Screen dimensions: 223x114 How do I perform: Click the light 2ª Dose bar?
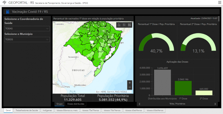(x=204, y=93)
